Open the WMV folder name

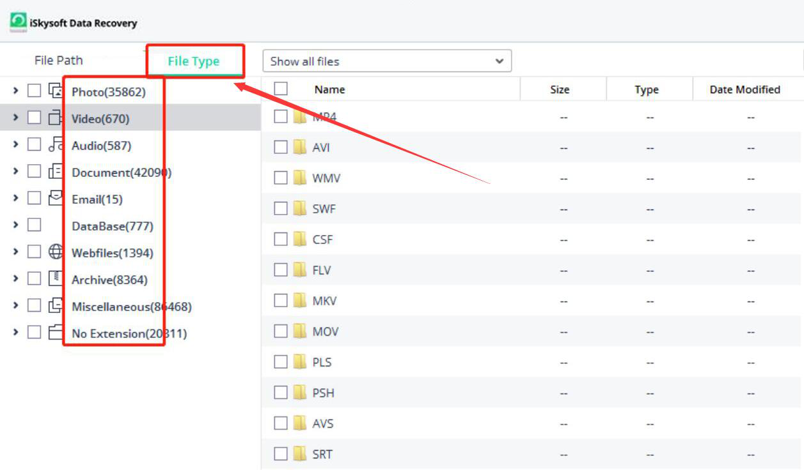(x=326, y=178)
